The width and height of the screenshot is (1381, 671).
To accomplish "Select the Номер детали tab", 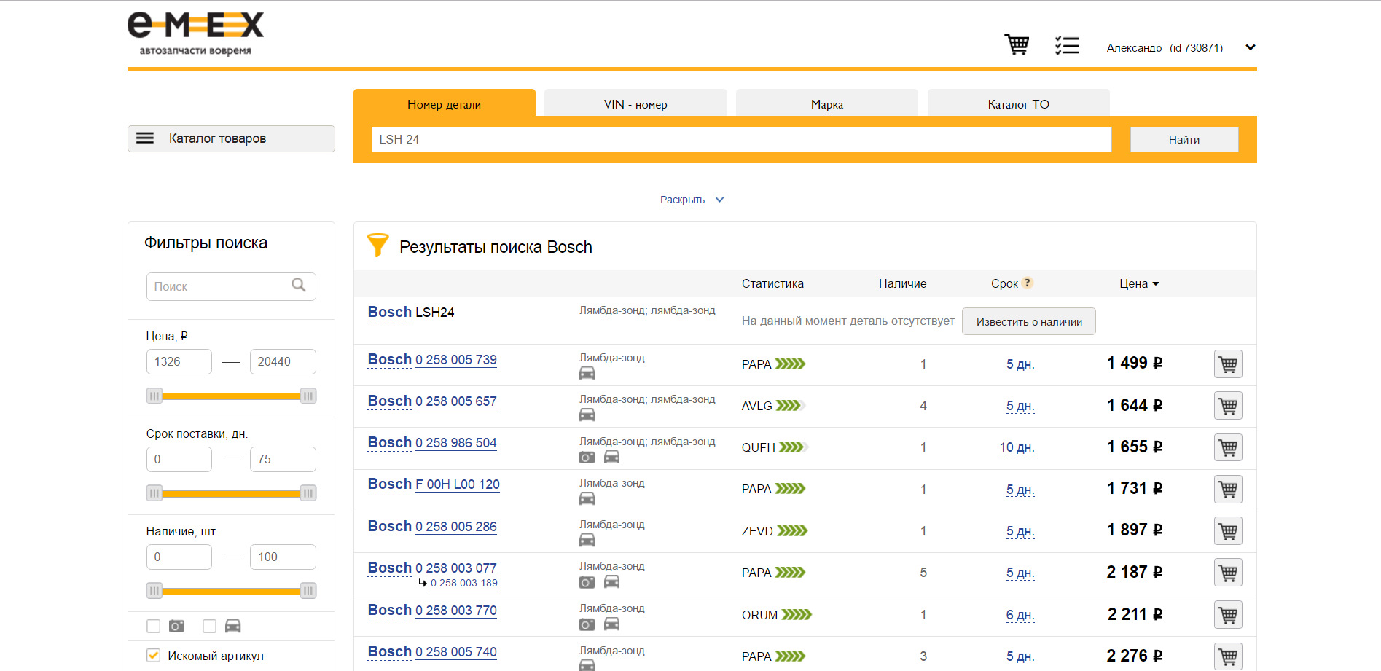I will [x=445, y=104].
